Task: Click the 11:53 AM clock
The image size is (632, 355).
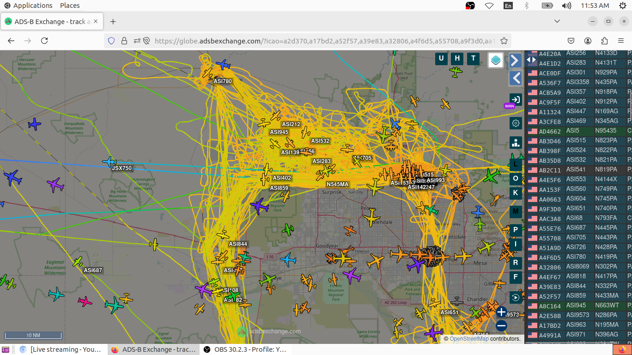Action: (595, 6)
